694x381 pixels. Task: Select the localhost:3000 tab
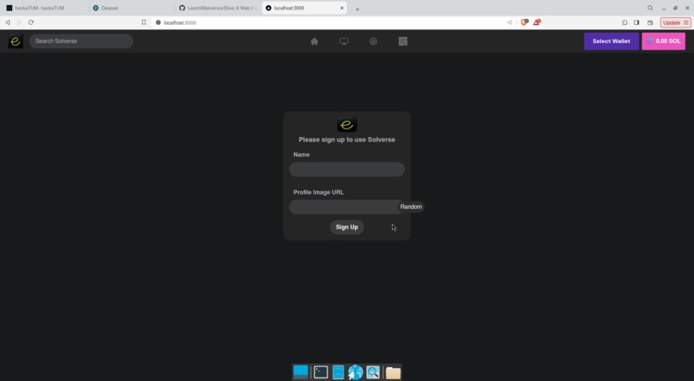[x=303, y=8]
